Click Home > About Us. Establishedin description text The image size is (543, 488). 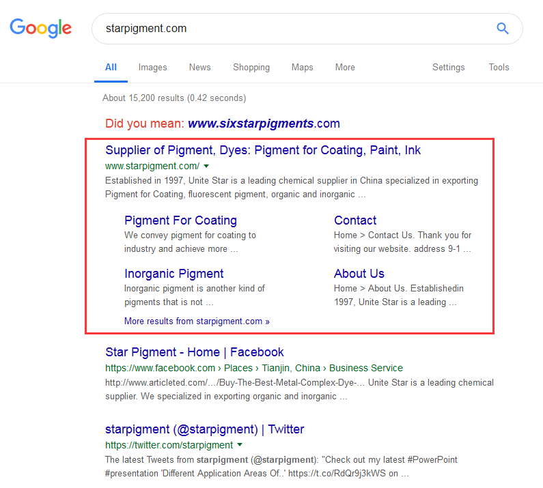(399, 296)
